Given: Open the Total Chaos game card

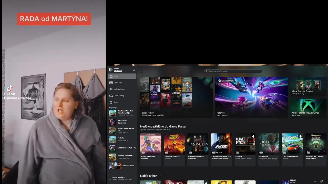Looking at the screenshot, I should [269, 150].
